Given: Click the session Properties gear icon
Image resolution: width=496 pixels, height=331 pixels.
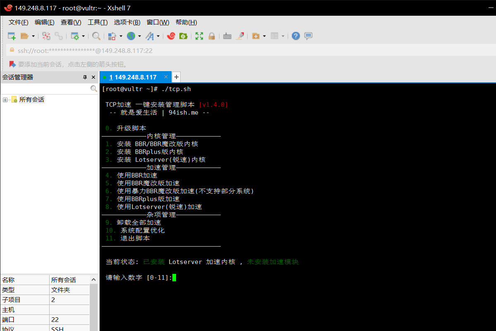Looking at the screenshot, I should click(75, 36).
